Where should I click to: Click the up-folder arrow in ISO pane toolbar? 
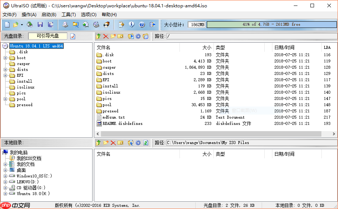pos(98,36)
